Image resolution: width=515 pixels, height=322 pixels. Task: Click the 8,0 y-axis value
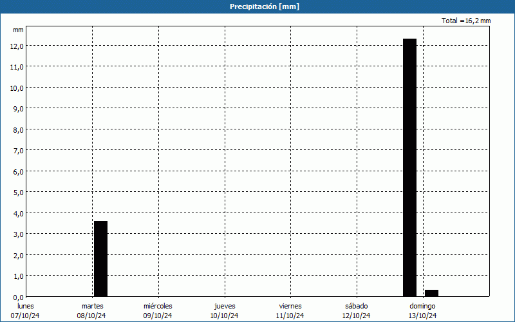click(19, 130)
